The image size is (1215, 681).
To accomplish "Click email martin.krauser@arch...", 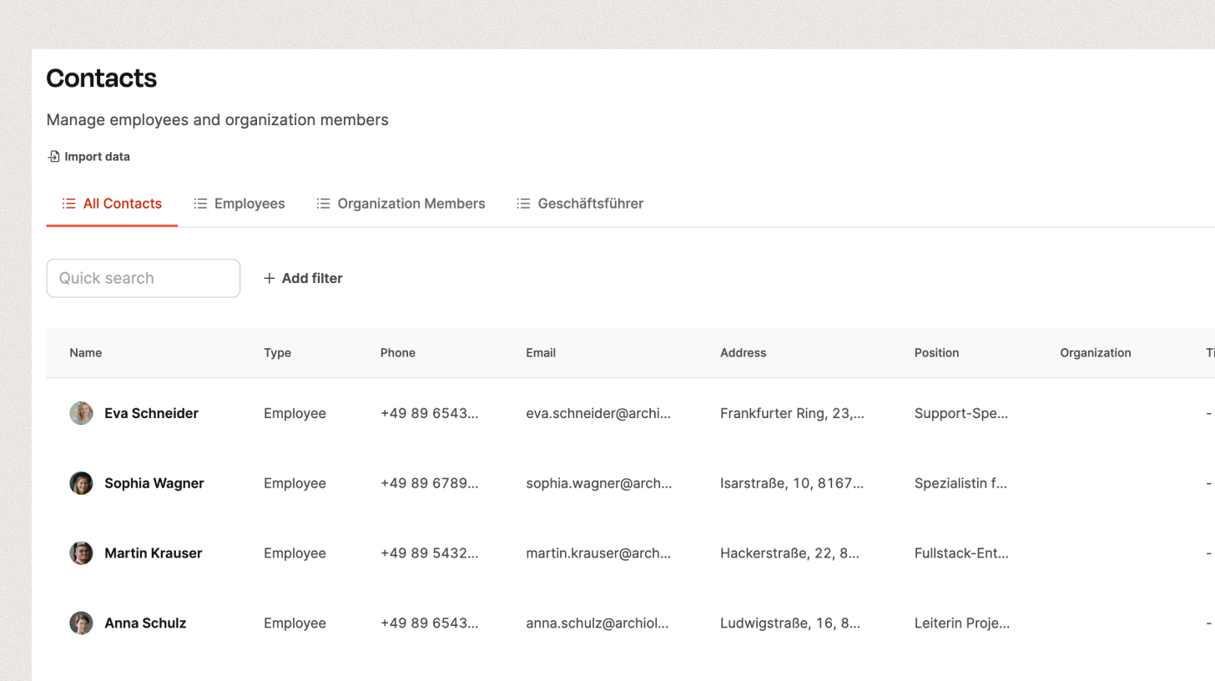I will [x=598, y=553].
